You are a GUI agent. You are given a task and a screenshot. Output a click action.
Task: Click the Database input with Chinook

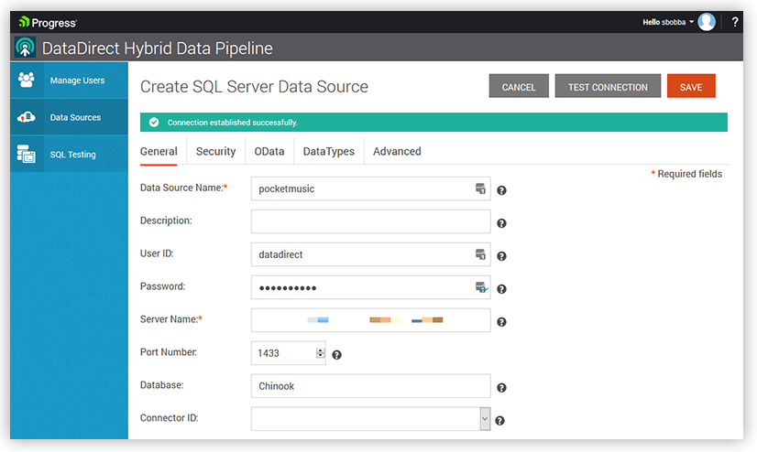tap(371, 386)
